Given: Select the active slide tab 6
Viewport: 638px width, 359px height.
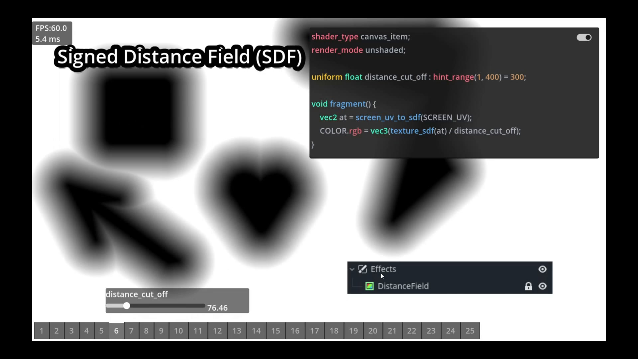Looking at the screenshot, I should point(116,331).
